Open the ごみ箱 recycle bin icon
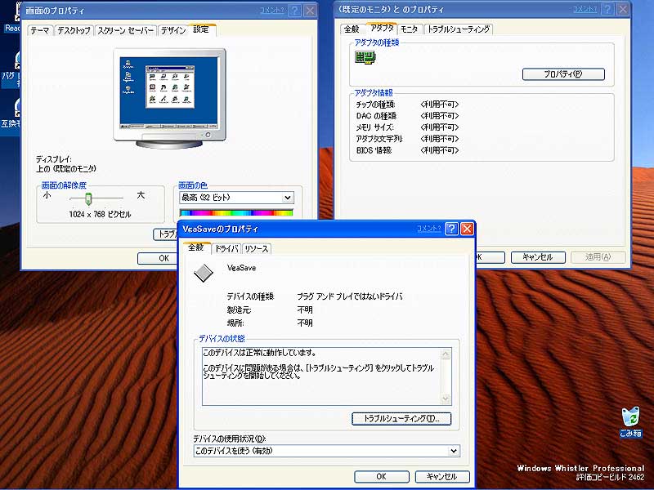The image size is (654, 490). [x=630, y=421]
